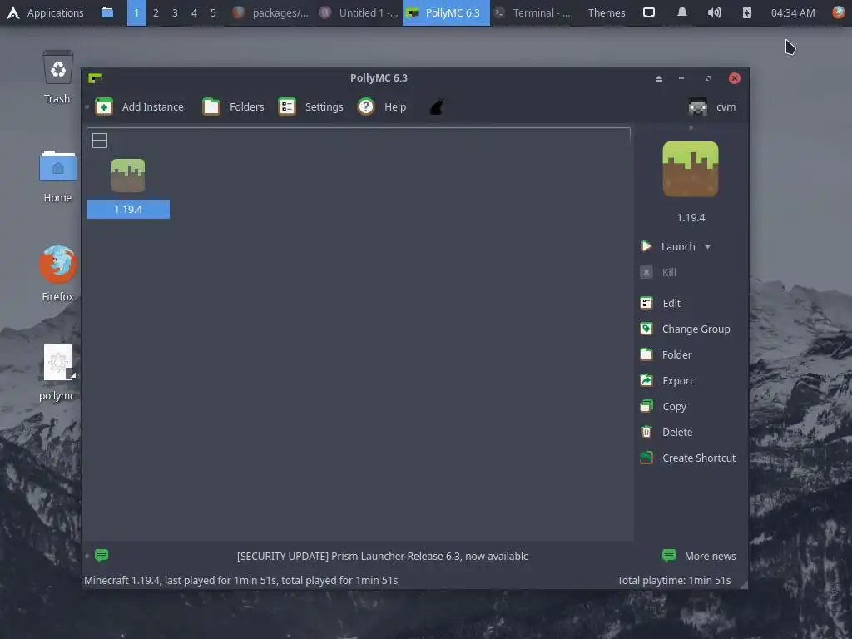852x639 pixels.
Task: Open the Help menu
Action: [382, 106]
